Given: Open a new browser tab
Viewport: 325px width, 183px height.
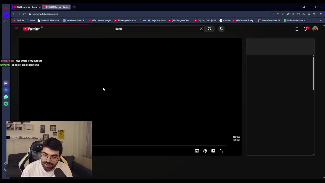Looking at the screenshot, I should (74, 7).
